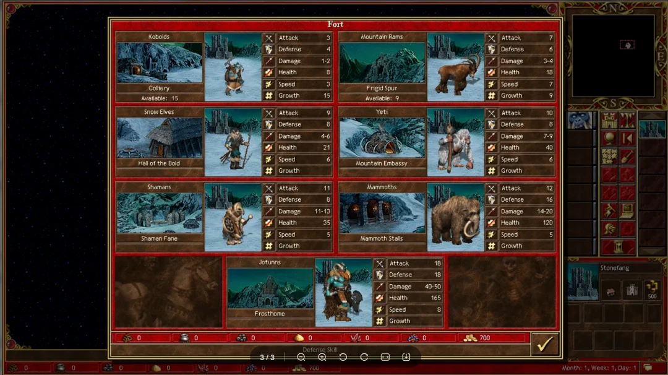Click the Snow Elf creature portrait
The image size is (668, 375).
tap(233, 142)
